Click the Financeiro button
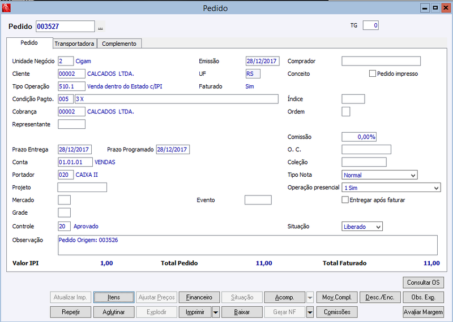 tap(199, 297)
